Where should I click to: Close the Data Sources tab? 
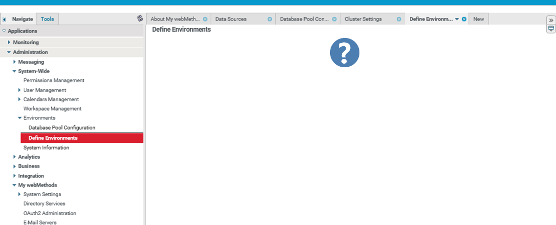point(269,19)
